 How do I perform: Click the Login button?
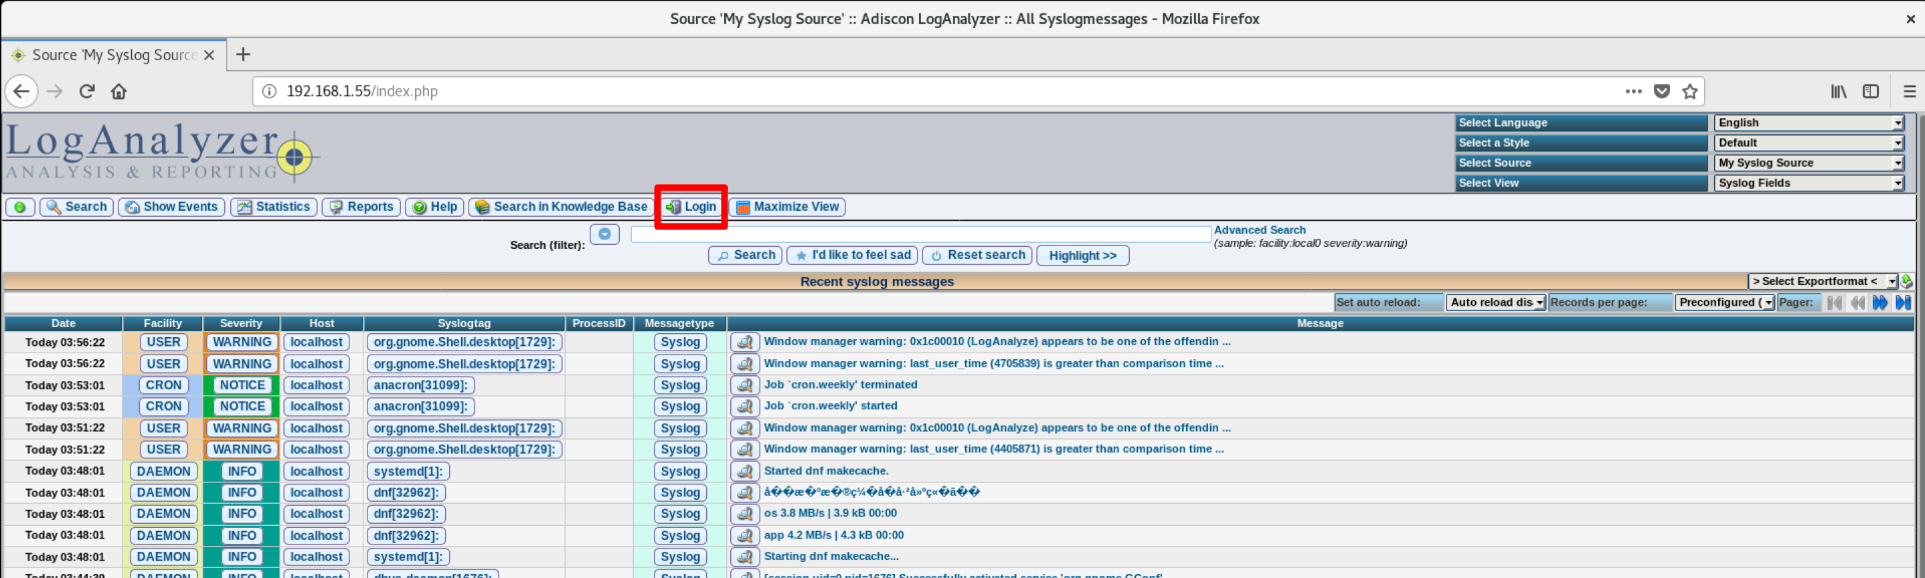point(691,207)
